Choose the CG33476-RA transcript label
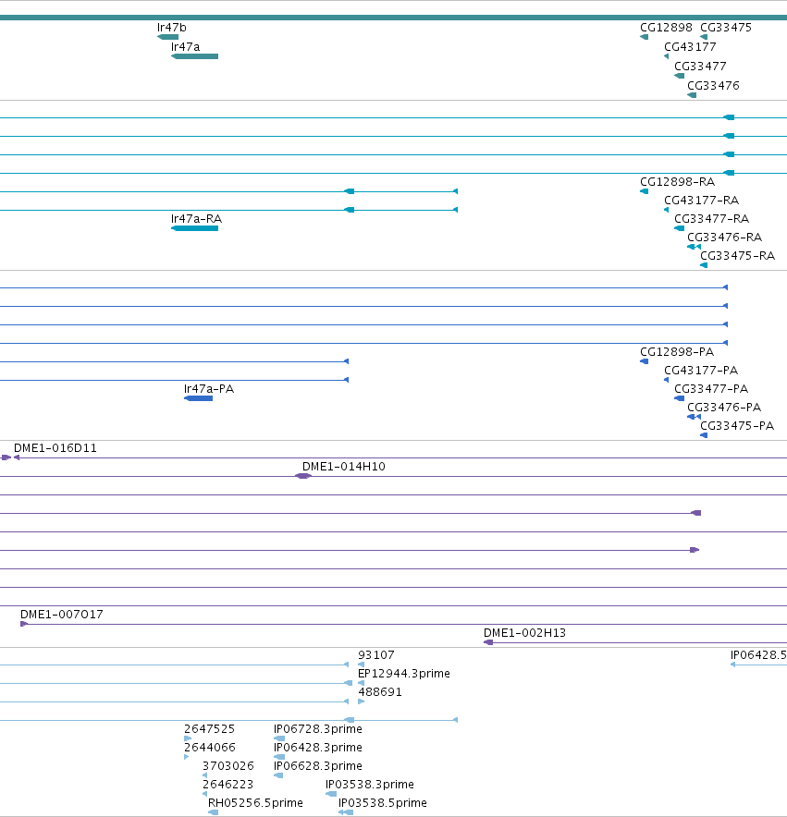Image resolution: width=787 pixels, height=817 pixels. [x=724, y=238]
